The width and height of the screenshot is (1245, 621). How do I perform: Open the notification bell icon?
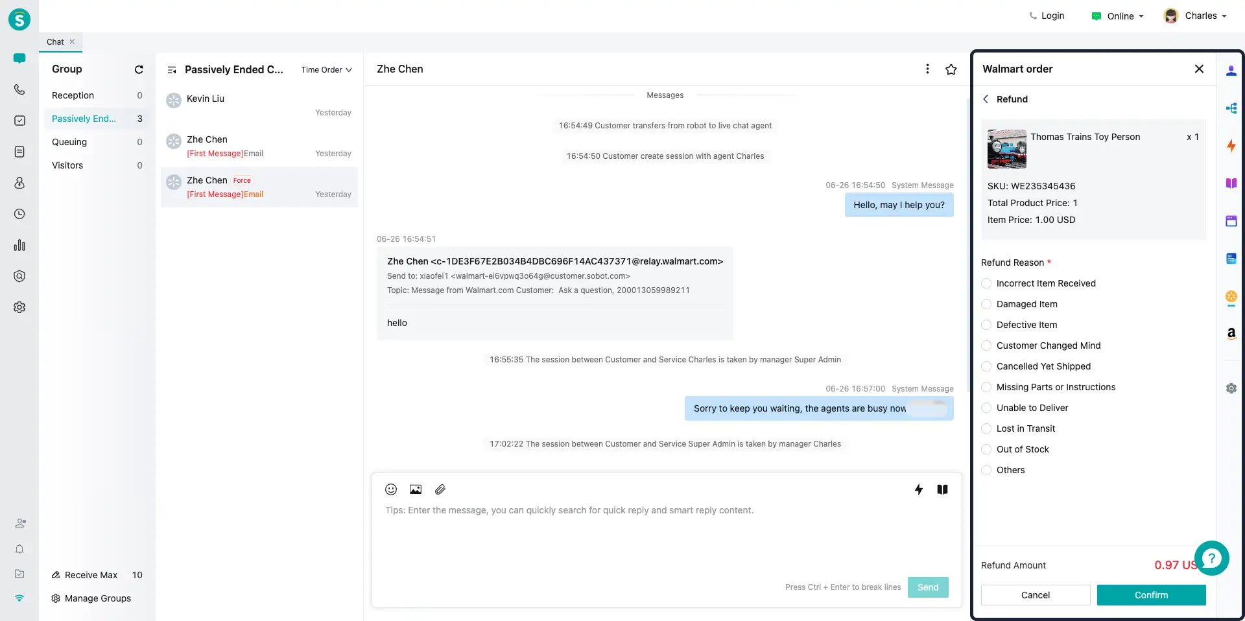(x=19, y=549)
